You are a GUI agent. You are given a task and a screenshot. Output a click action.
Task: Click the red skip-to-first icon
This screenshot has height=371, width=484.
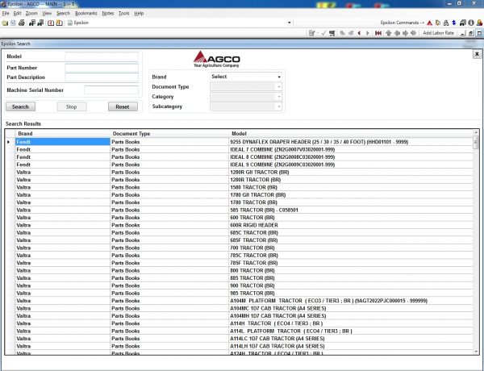point(378,33)
